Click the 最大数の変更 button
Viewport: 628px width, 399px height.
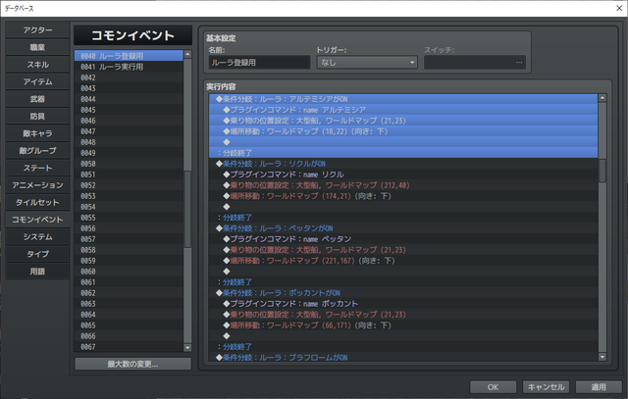(133, 364)
